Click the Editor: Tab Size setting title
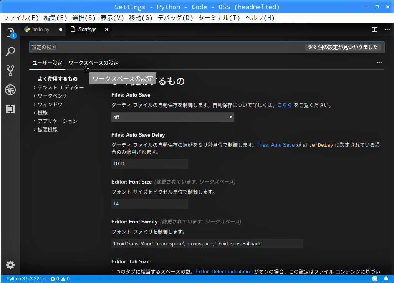Image resolution: width=394 pixels, height=283 pixels. (131, 261)
